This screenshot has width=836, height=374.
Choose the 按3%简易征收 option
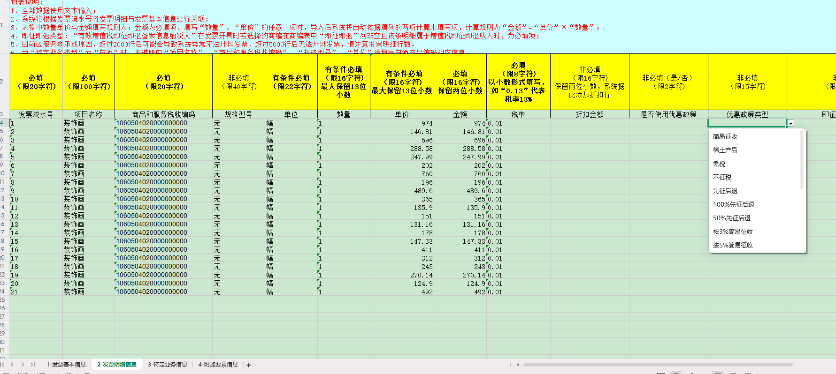tap(733, 232)
